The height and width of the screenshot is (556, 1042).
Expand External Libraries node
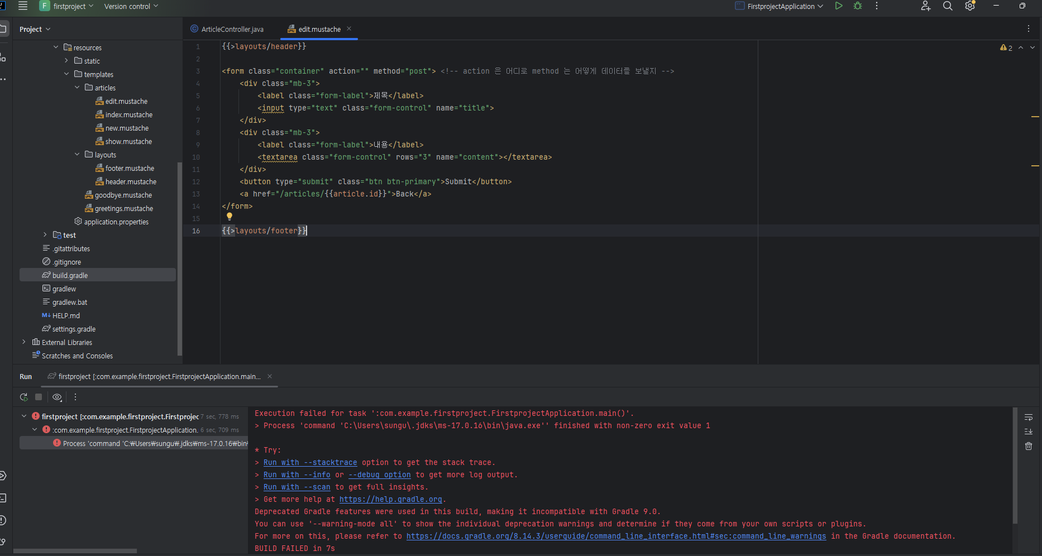point(24,342)
